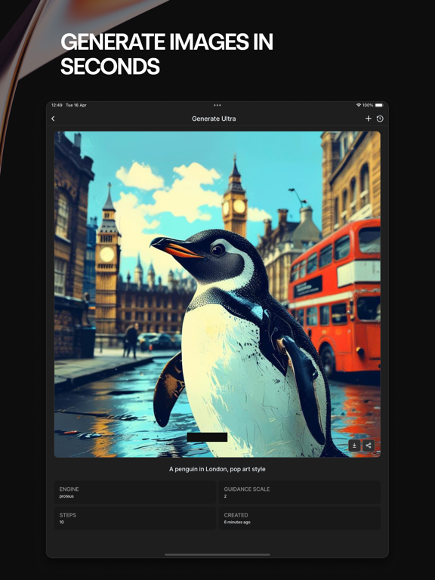Viewport: 435px width, 580px height.
Task: Tap the 'Generate Ultra' title
Action: 214,119
